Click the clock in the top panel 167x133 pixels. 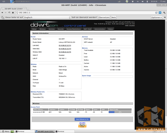154,2
